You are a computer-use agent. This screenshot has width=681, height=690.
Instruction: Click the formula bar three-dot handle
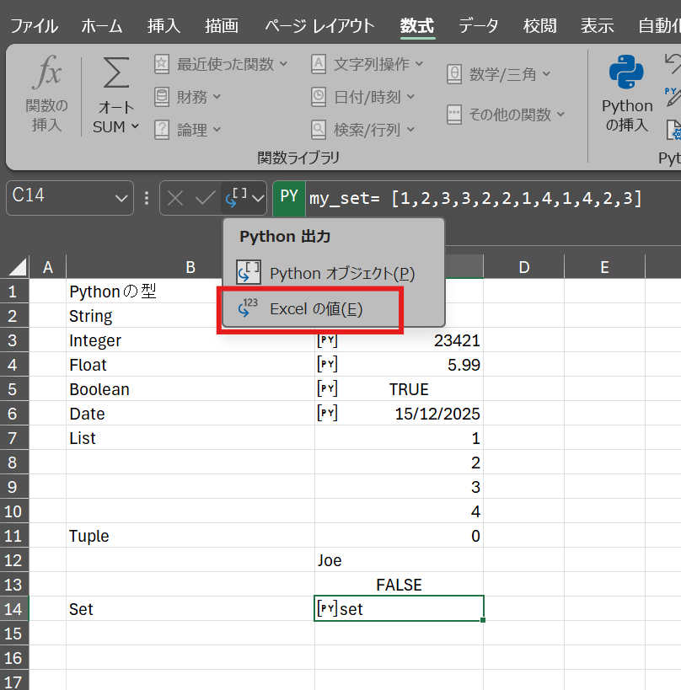147,198
